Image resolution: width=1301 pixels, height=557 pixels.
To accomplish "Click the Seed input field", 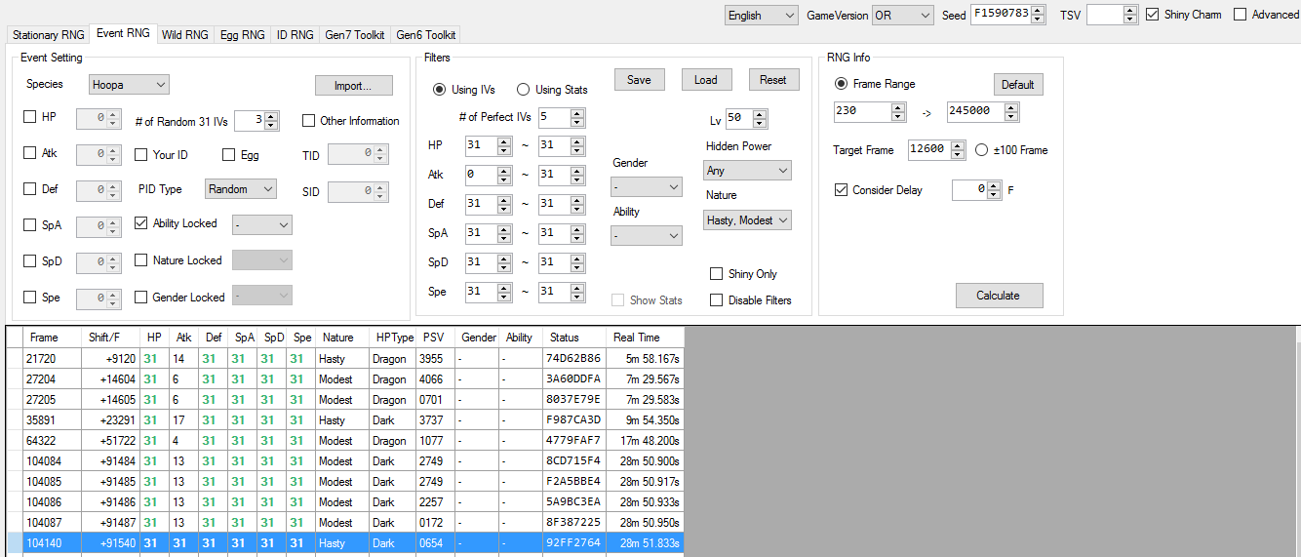I will pos(1000,16).
